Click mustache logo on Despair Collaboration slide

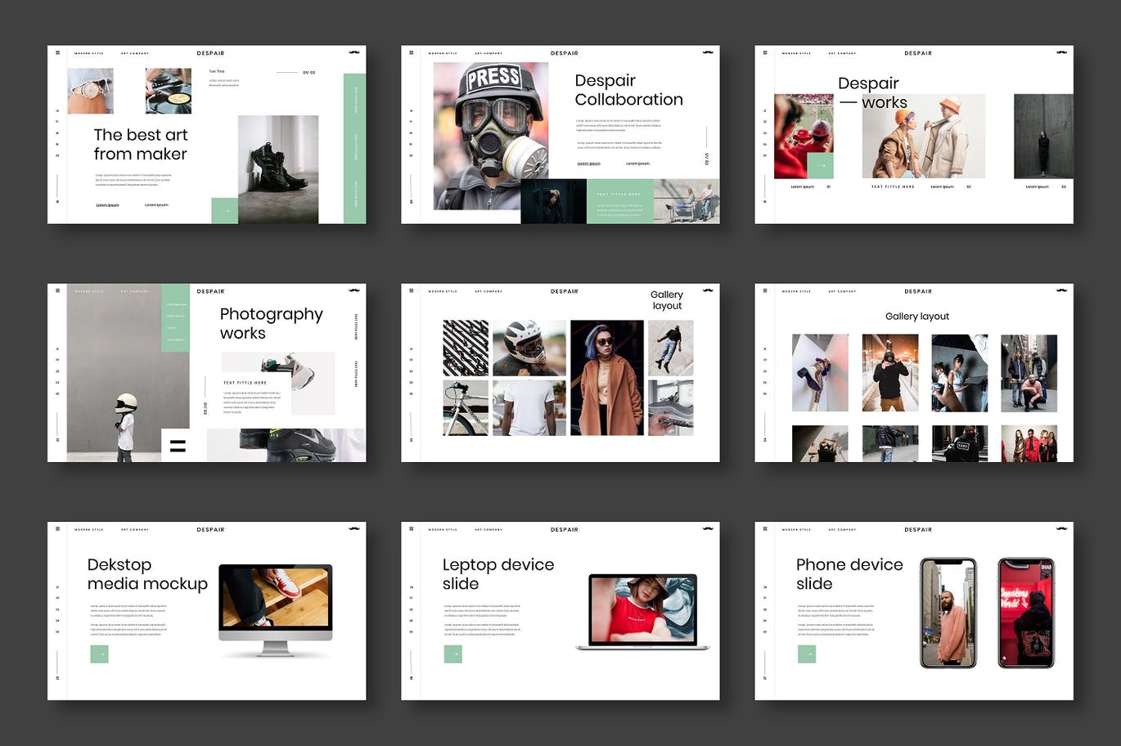708,52
